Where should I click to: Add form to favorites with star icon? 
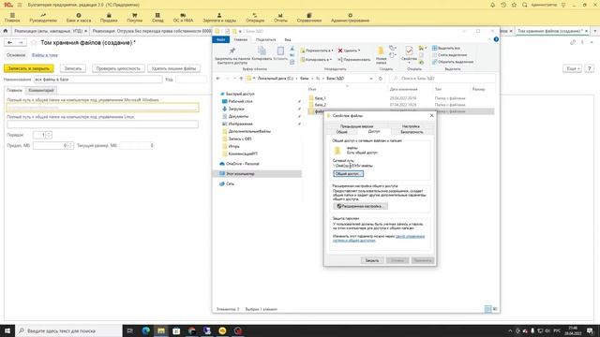[34, 43]
